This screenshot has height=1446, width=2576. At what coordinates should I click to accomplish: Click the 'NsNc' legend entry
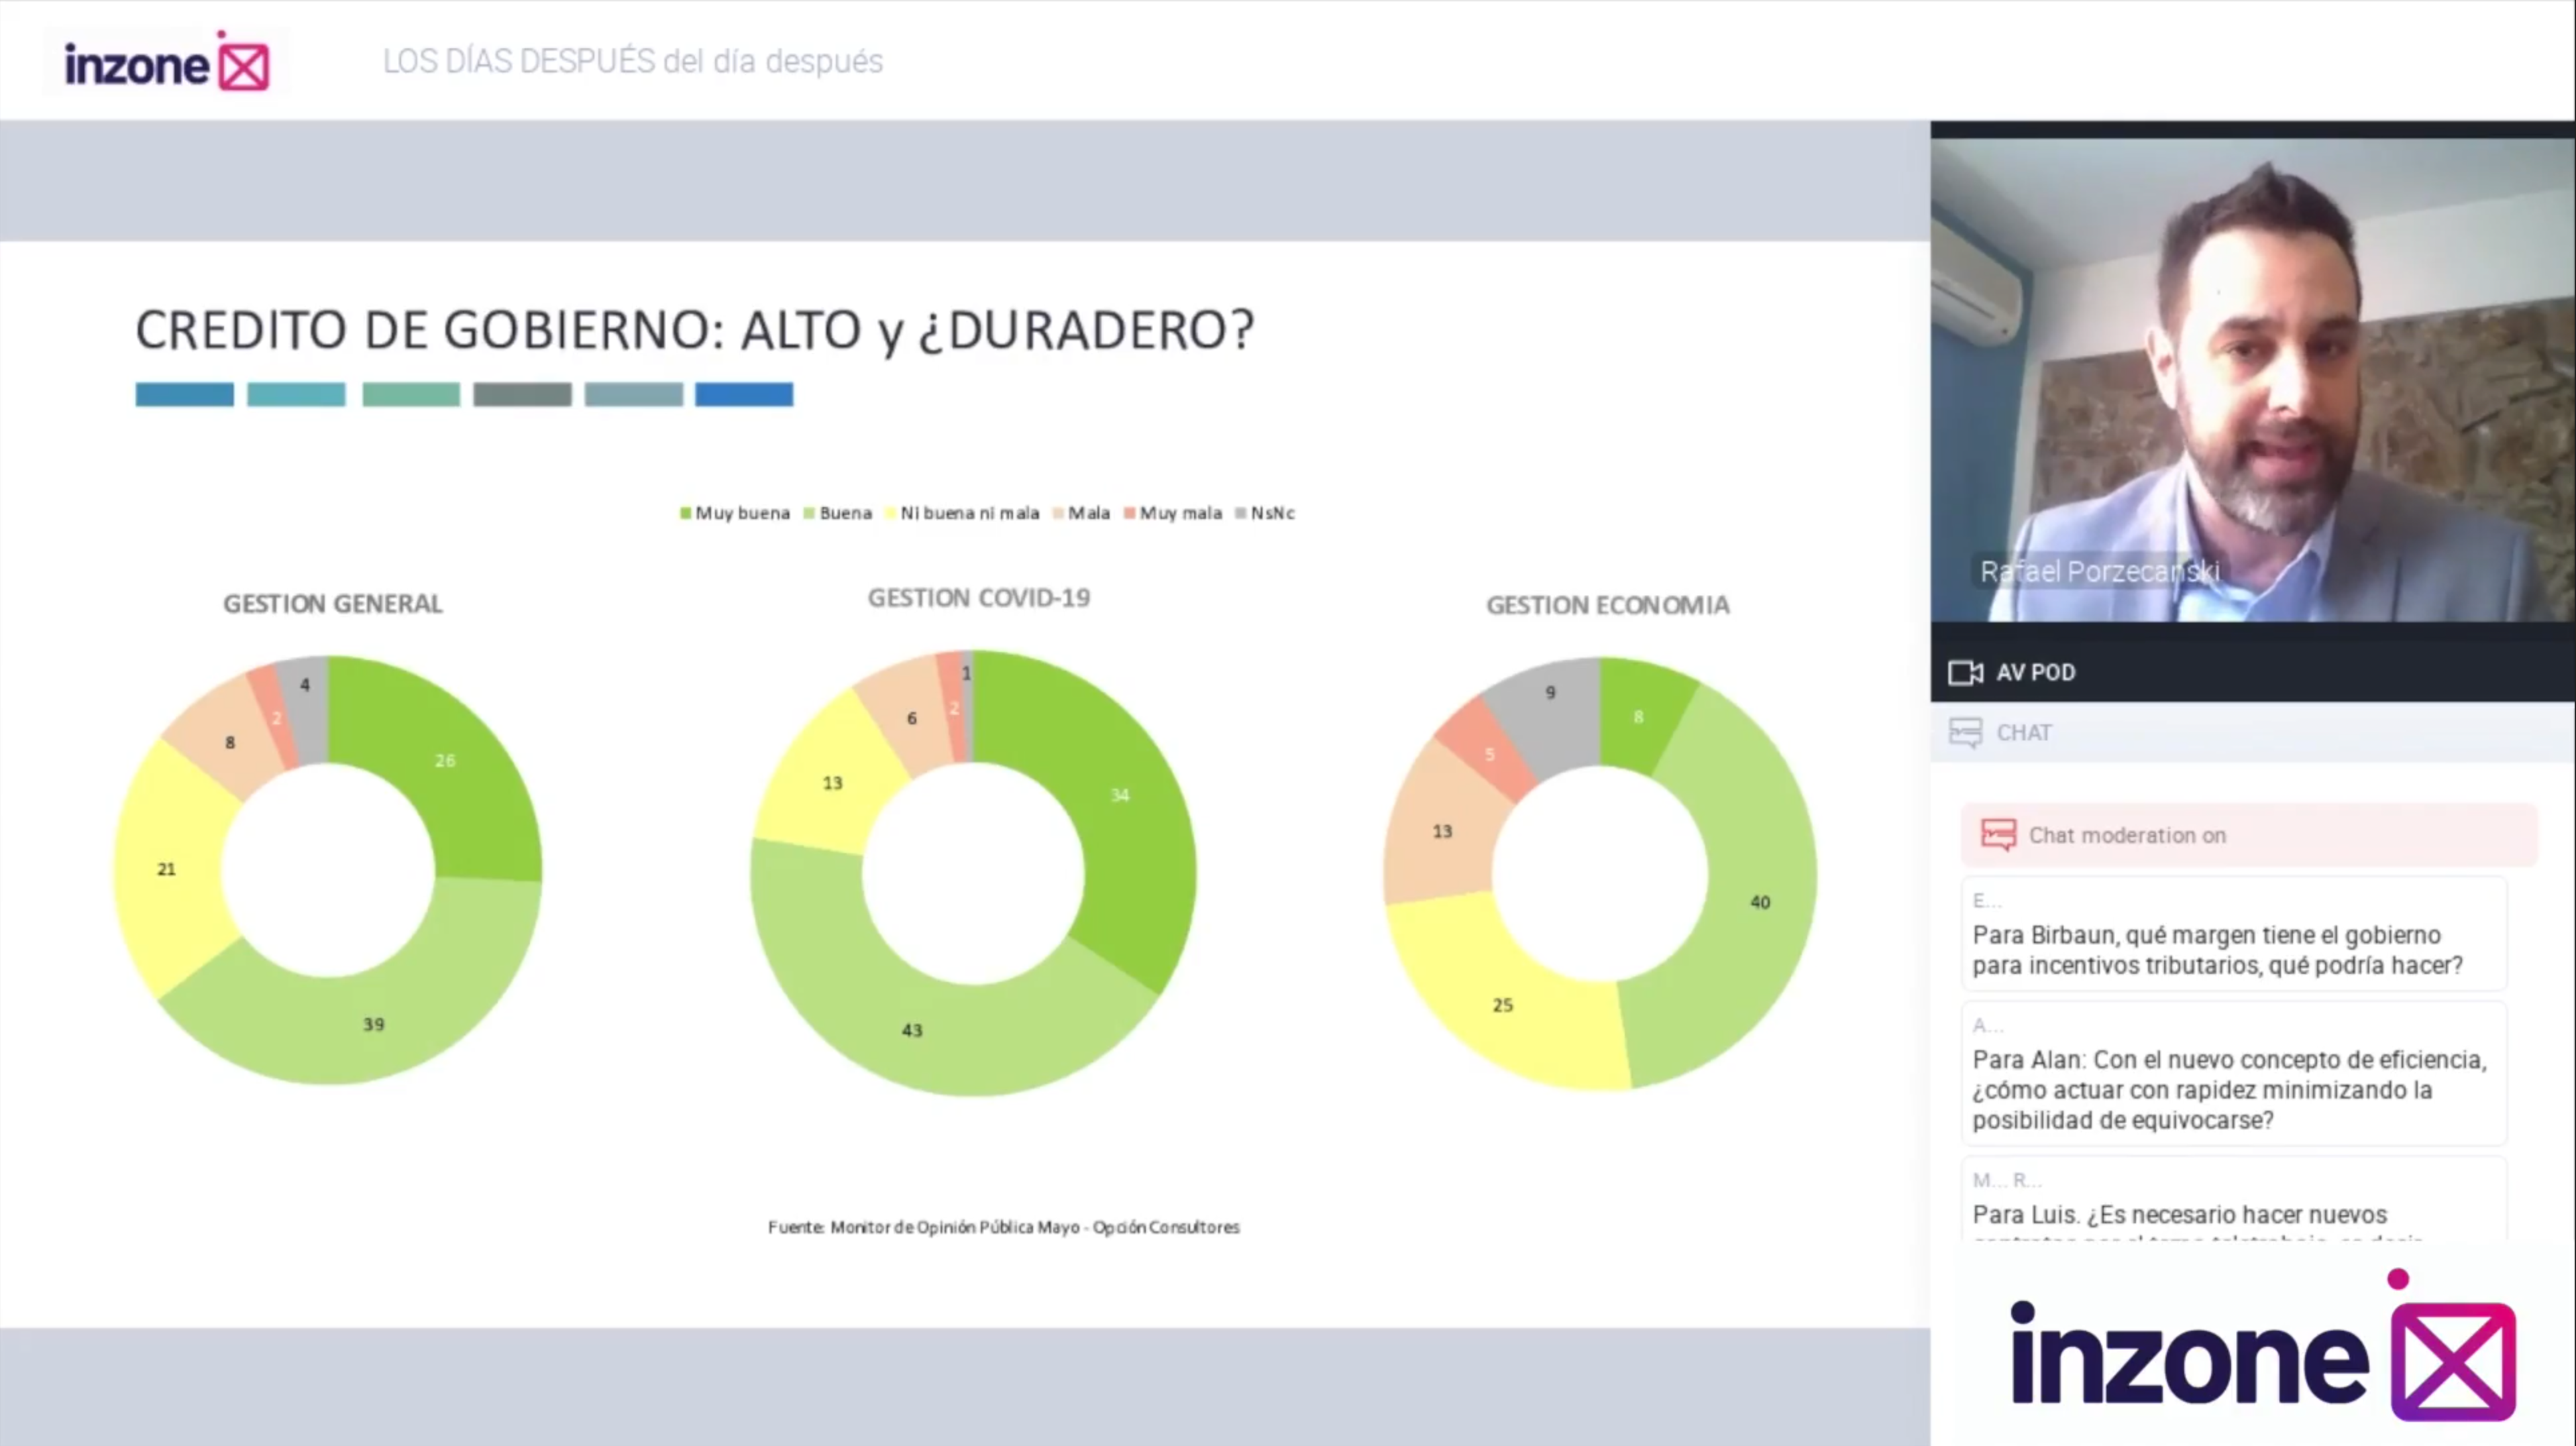point(1265,513)
